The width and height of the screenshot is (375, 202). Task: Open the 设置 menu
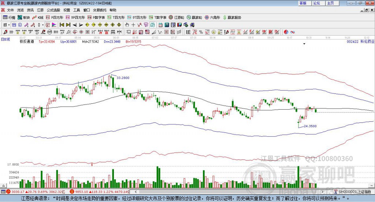[x=67, y=10]
